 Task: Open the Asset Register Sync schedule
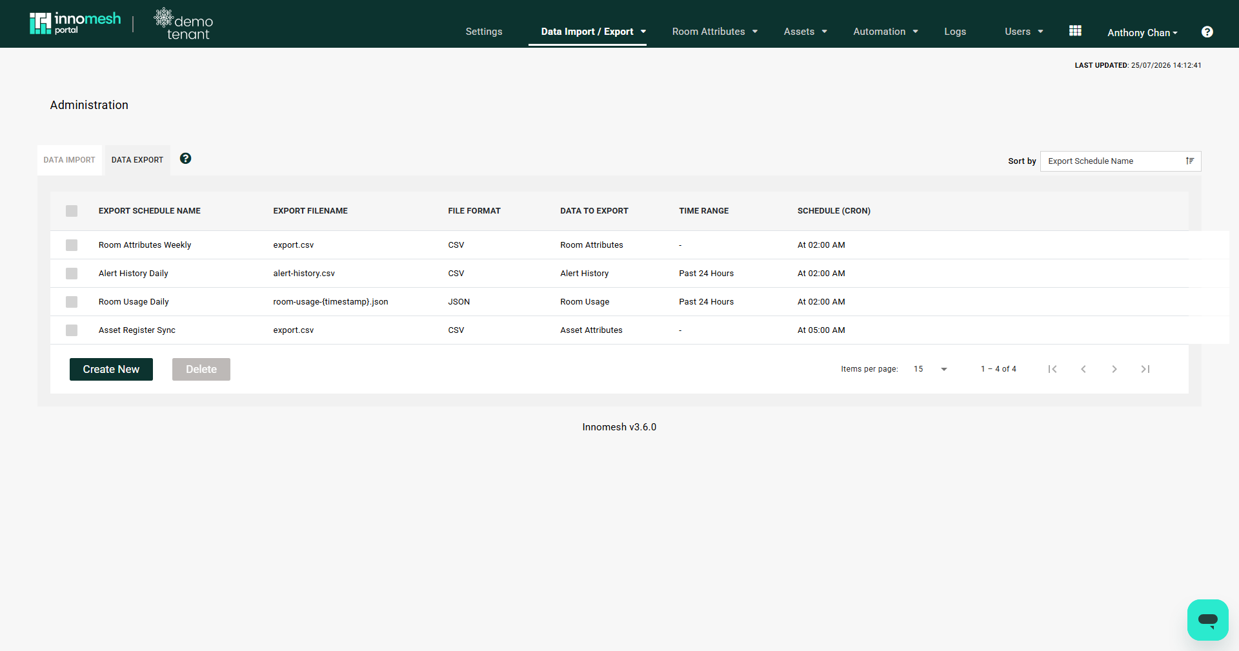coord(137,330)
